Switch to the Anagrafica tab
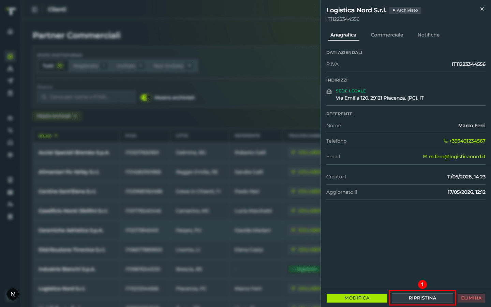The width and height of the screenshot is (491, 307). pyautogui.click(x=343, y=35)
